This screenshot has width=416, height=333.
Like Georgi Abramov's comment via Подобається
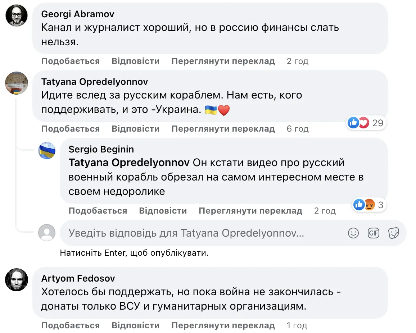pos(71,61)
